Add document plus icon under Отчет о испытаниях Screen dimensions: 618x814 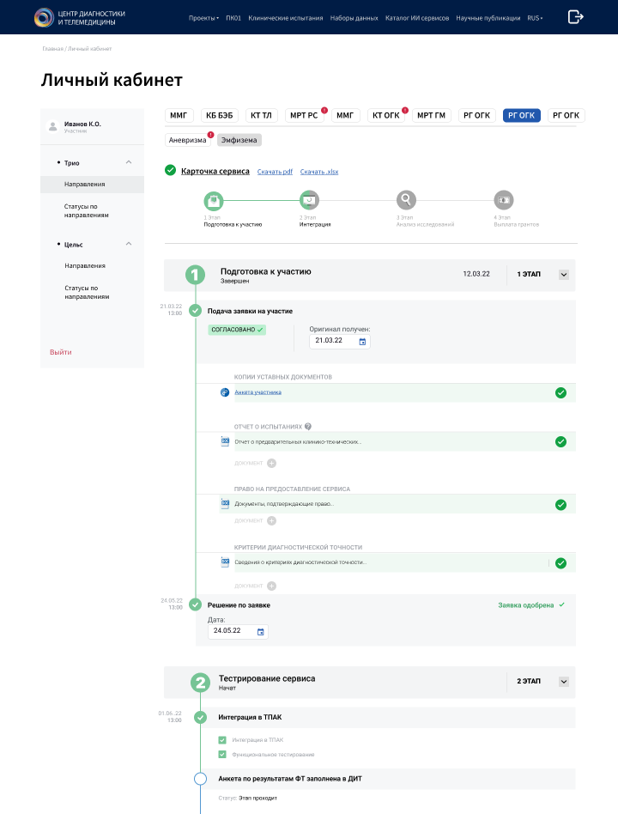tap(271, 463)
